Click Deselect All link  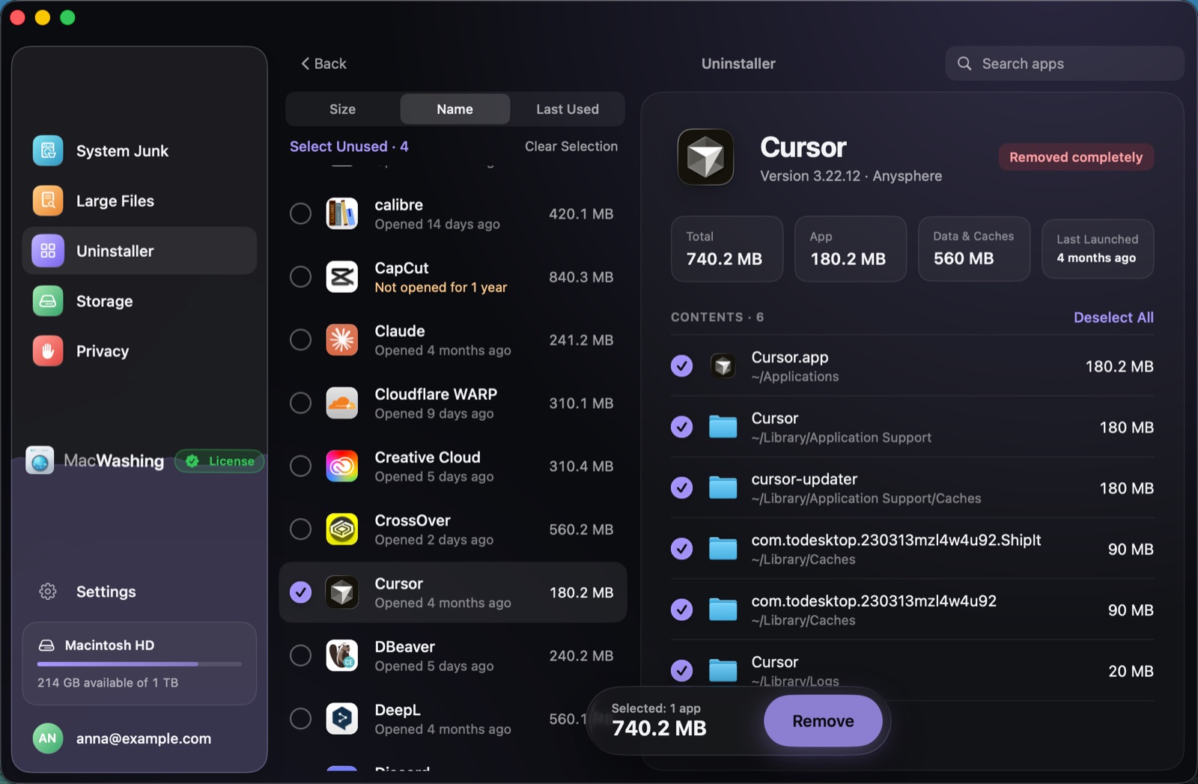(1113, 317)
